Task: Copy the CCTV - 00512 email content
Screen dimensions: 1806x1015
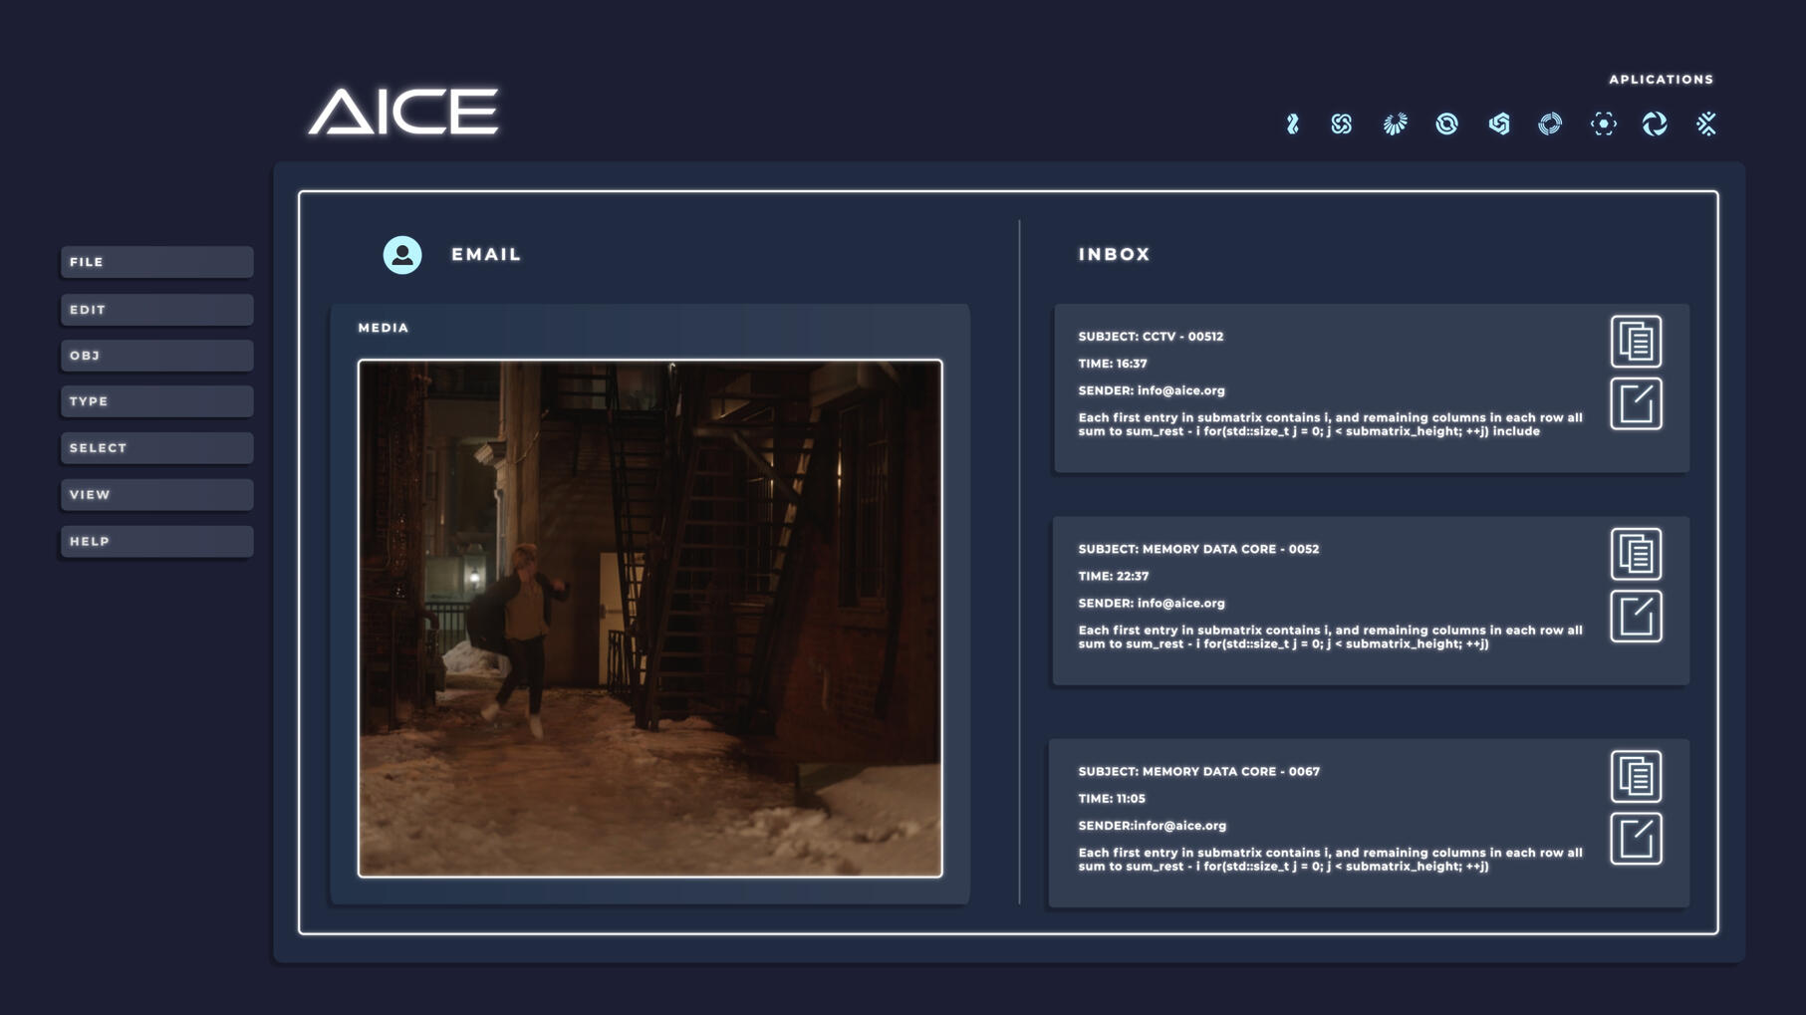Action: [x=1636, y=342]
